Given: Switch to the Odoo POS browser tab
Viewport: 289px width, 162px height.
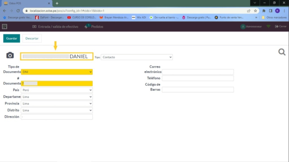Looking at the screenshot, I should pos(25,3).
